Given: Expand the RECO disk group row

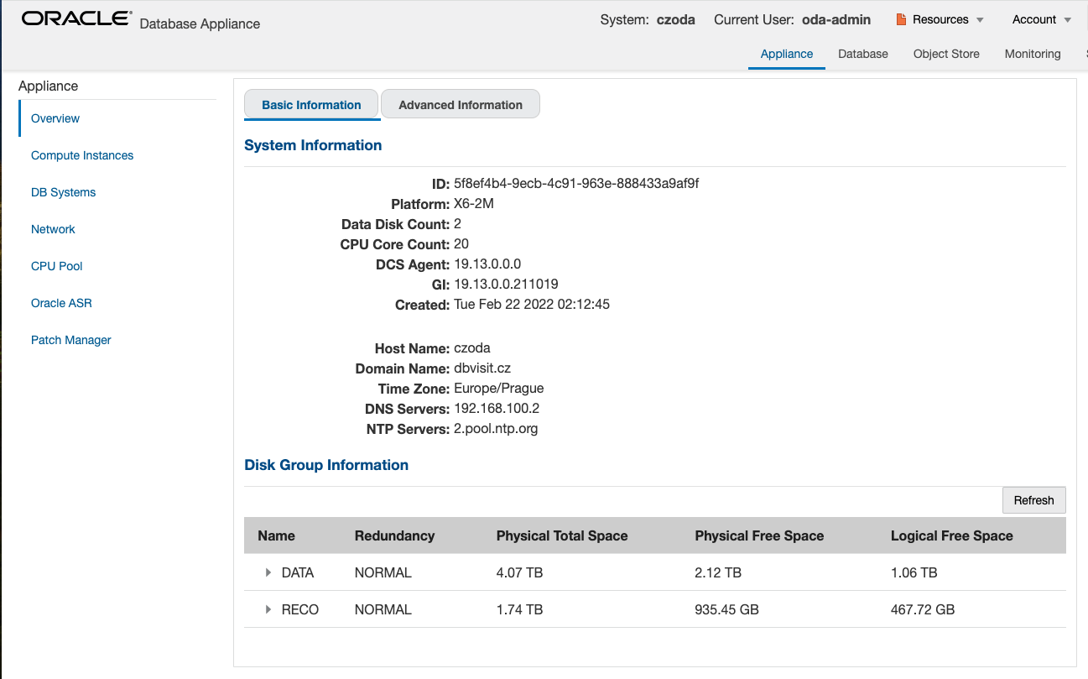Looking at the screenshot, I should point(268,609).
